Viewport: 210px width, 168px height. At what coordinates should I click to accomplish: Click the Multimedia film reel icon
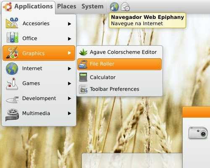click(12, 115)
